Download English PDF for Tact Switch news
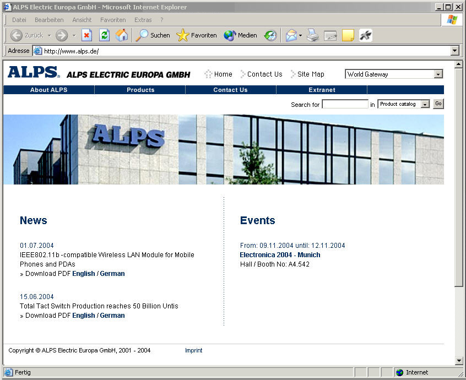466x380 pixels. pyautogui.click(x=84, y=316)
